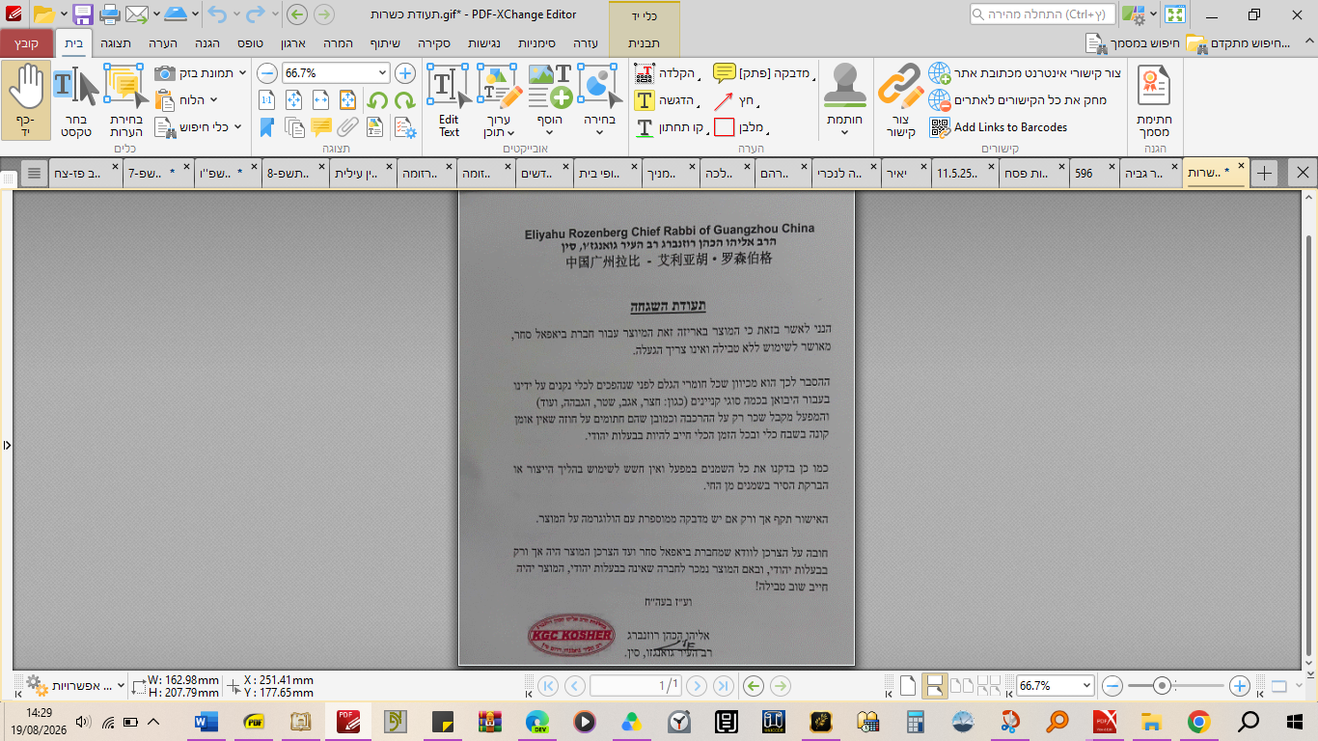1318x741 pixels.
Task: Undo the last action
Action: pyautogui.click(x=216, y=14)
